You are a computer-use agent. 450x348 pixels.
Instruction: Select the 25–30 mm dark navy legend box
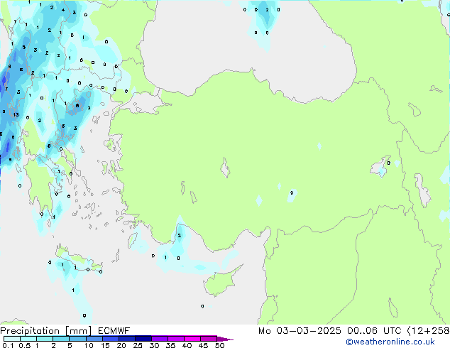tap(143, 339)
